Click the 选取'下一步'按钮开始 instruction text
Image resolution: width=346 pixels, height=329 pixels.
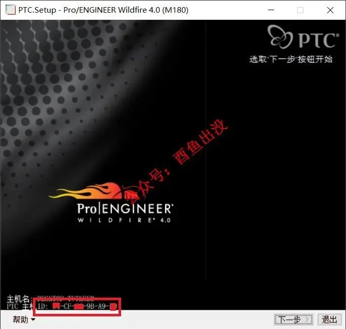[x=291, y=59]
